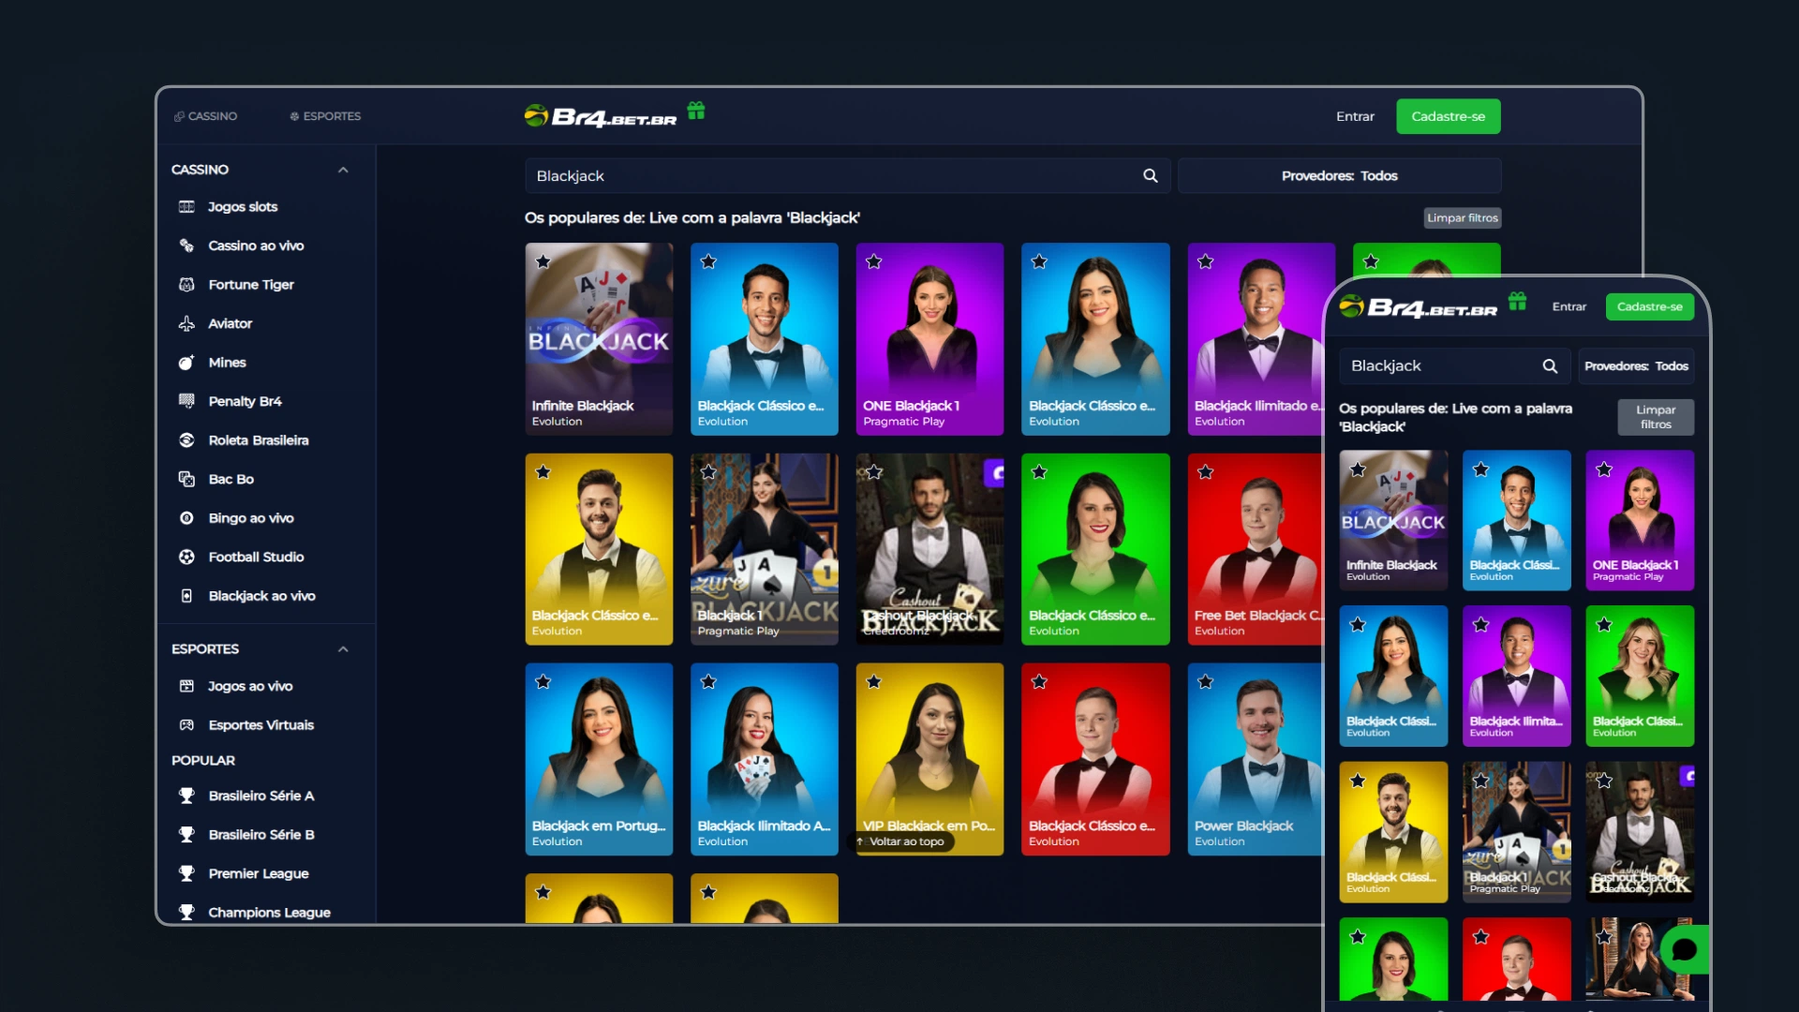Image resolution: width=1799 pixels, height=1012 pixels.
Task: Collapse the CASSINO sidebar section
Action: (343, 170)
